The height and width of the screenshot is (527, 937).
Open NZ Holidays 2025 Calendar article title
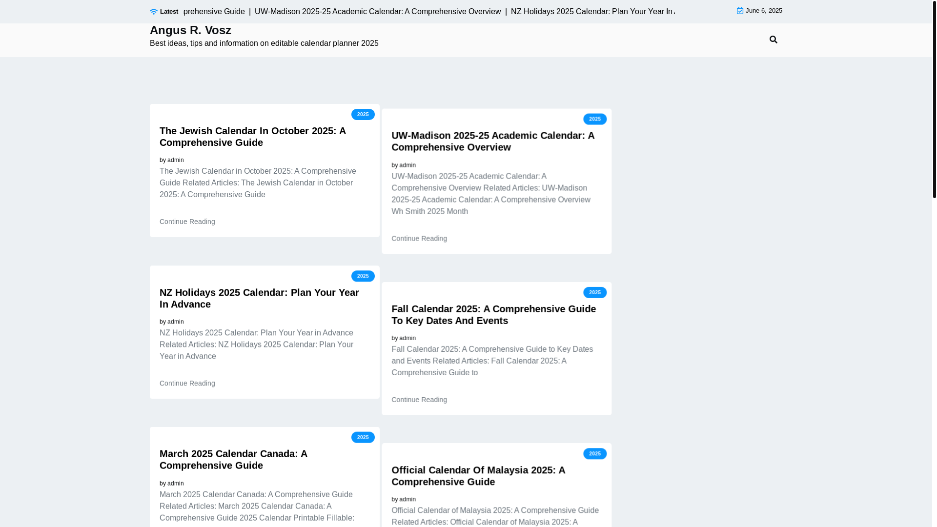tap(259, 298)
